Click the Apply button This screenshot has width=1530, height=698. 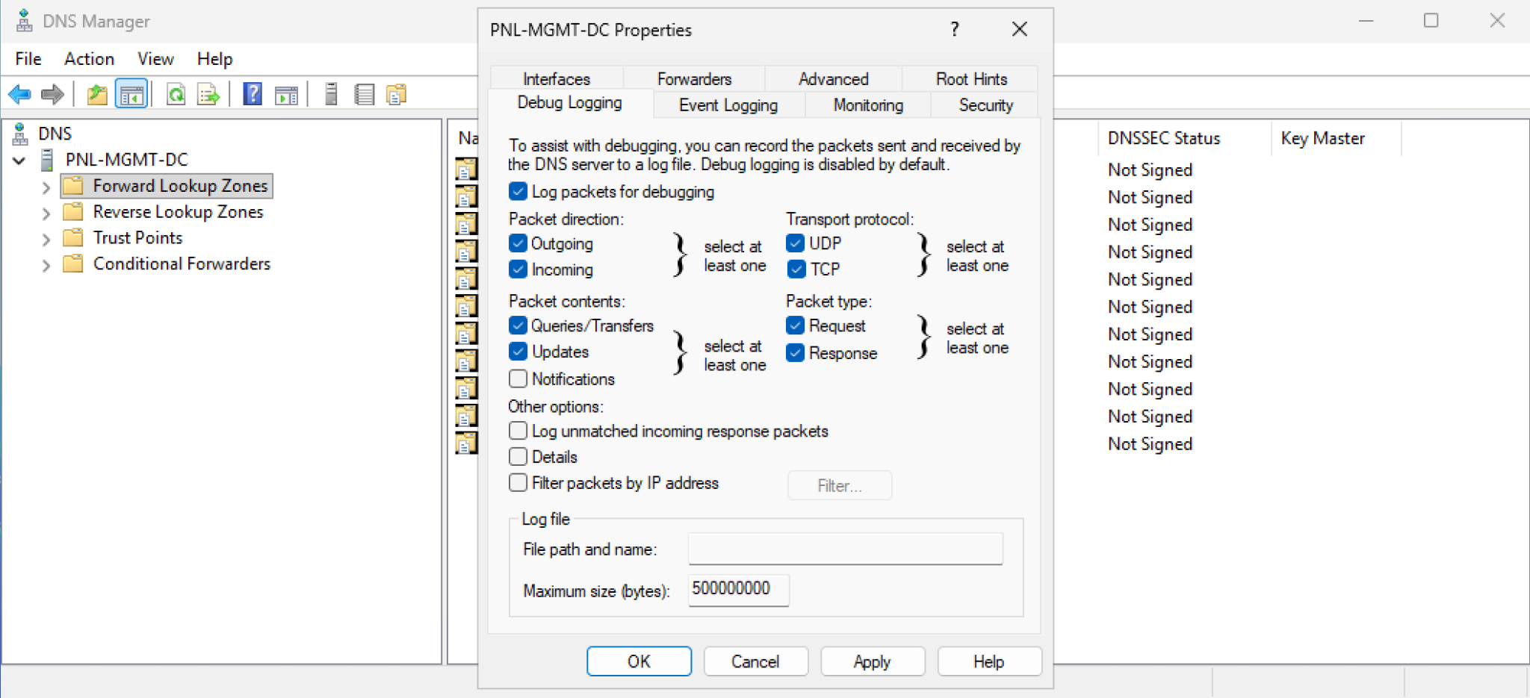872,661
